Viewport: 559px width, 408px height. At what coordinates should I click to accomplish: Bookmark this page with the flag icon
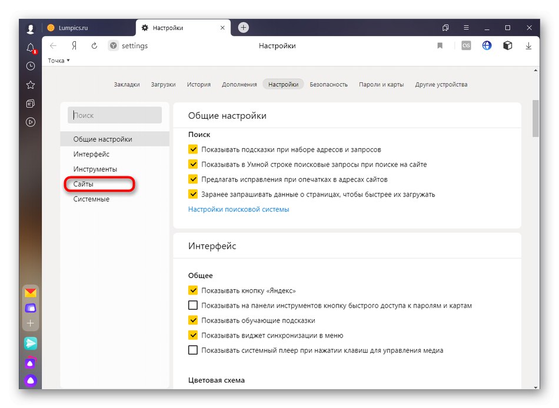pos(440,46)
